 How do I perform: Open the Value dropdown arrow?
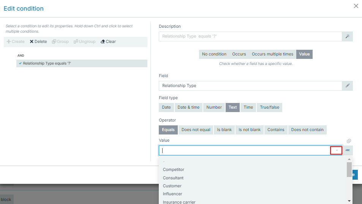(x=337, y=150)
